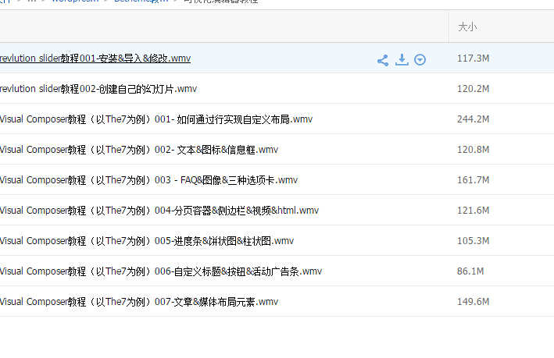Open revlution slider教程002-创建自己的幻灯片.wmv
Viewport: 554px width, 358px height.
point(98,89)
